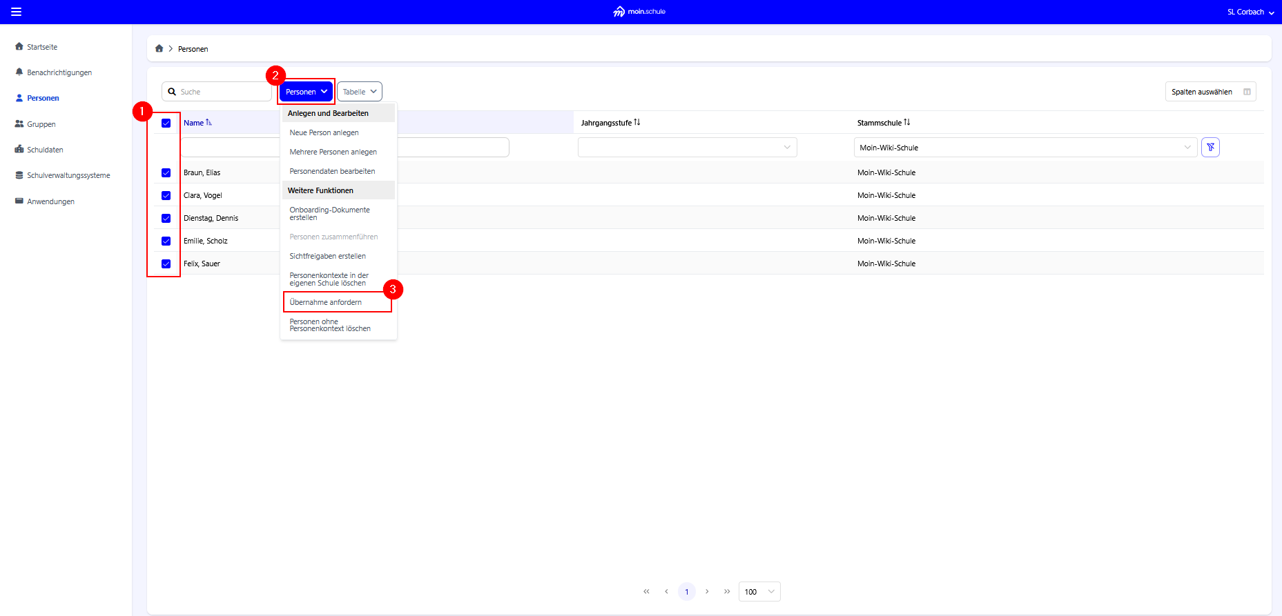Click the home breadcrumb icon
This screenshot has width=1282, height=616.
(159, 49)
